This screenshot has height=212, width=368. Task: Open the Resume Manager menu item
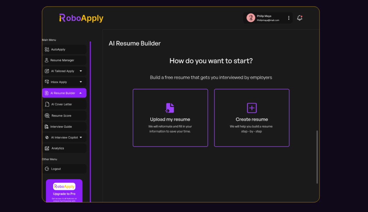click(x=62, y=60)
